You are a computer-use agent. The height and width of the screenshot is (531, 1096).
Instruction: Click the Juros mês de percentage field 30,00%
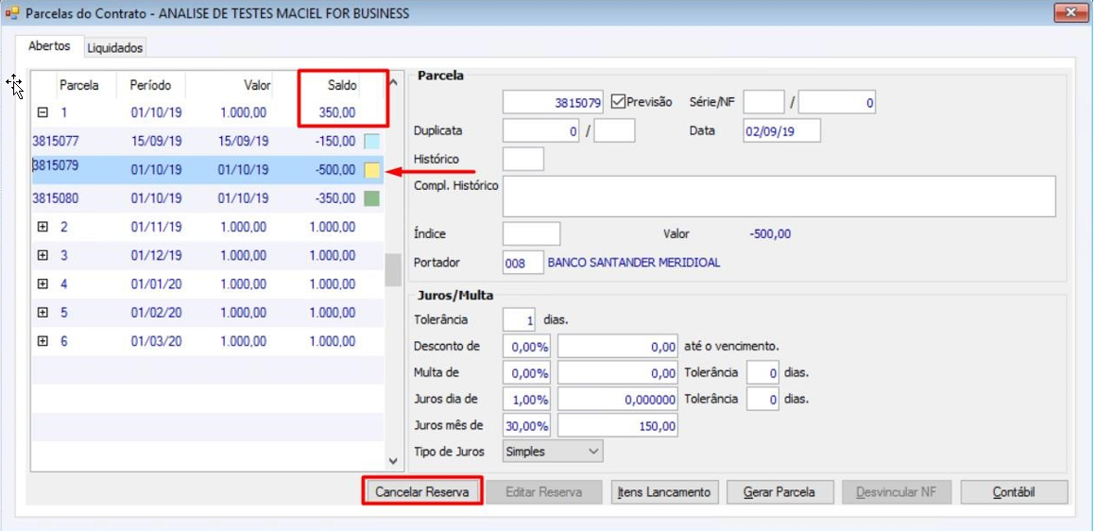(526, 425)
